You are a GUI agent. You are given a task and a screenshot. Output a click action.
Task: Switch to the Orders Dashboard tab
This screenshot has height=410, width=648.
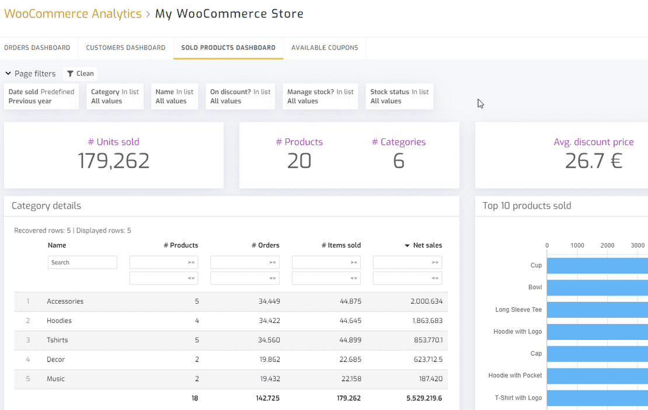37,48
